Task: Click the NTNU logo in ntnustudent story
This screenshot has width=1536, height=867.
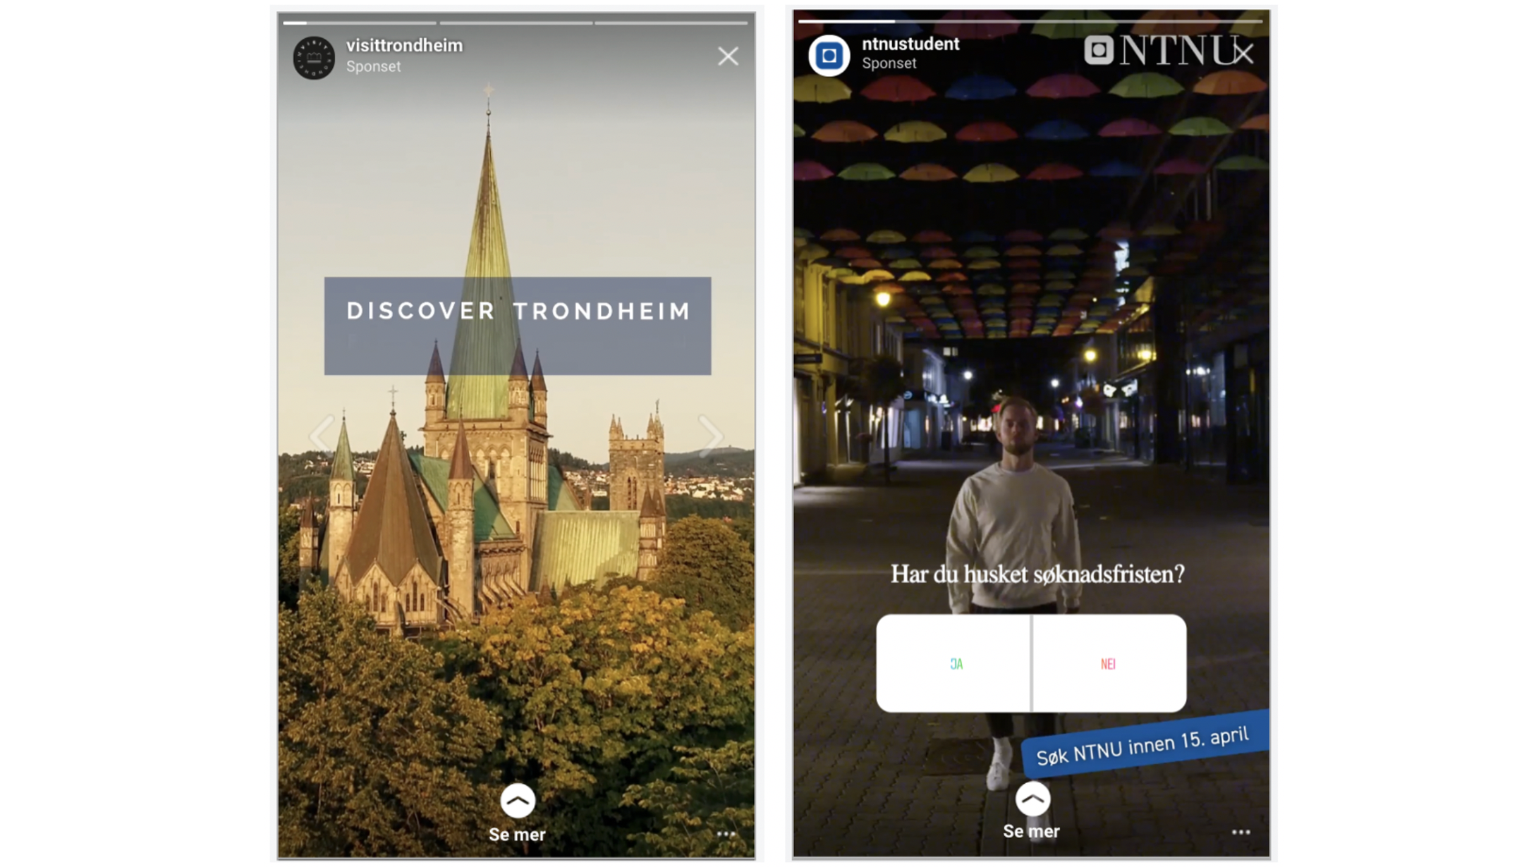Action: [x=1162, y=51]
